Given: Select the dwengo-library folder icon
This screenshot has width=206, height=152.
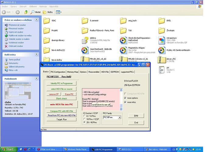Looking at the screenshot, I should (x=46, y=40).
